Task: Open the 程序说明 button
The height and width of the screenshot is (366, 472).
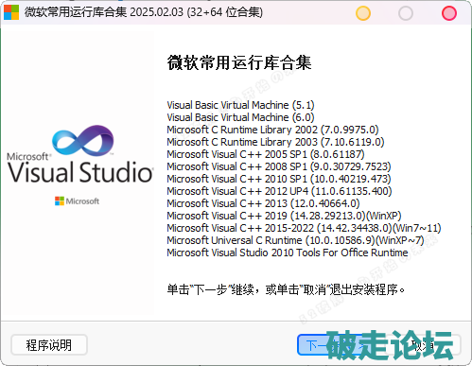Action: [49, 345]
